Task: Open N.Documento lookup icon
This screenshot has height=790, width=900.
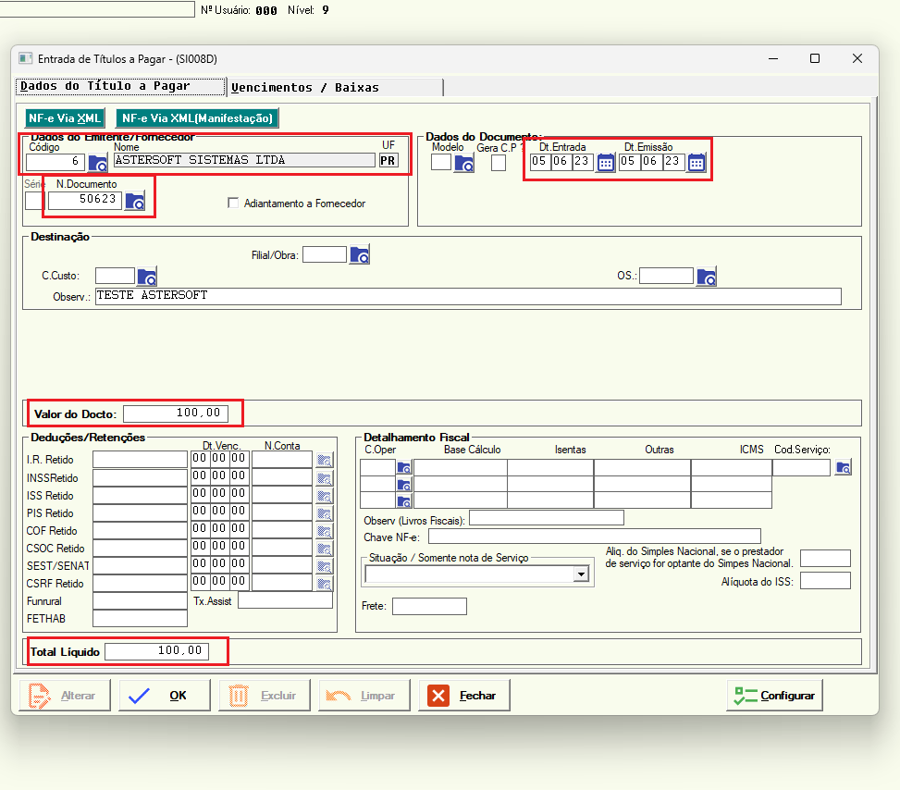Action: click(x=135, y=202)
